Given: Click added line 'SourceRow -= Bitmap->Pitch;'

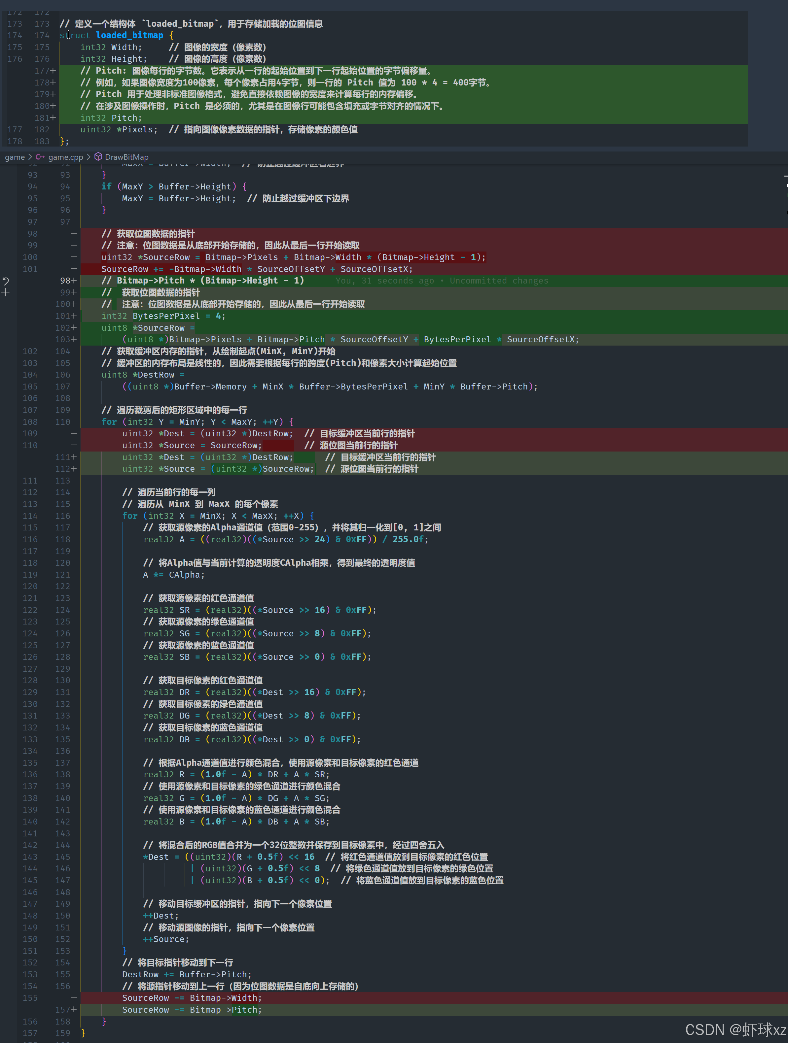Looking at the screenshot, I should pos(192,1010).
